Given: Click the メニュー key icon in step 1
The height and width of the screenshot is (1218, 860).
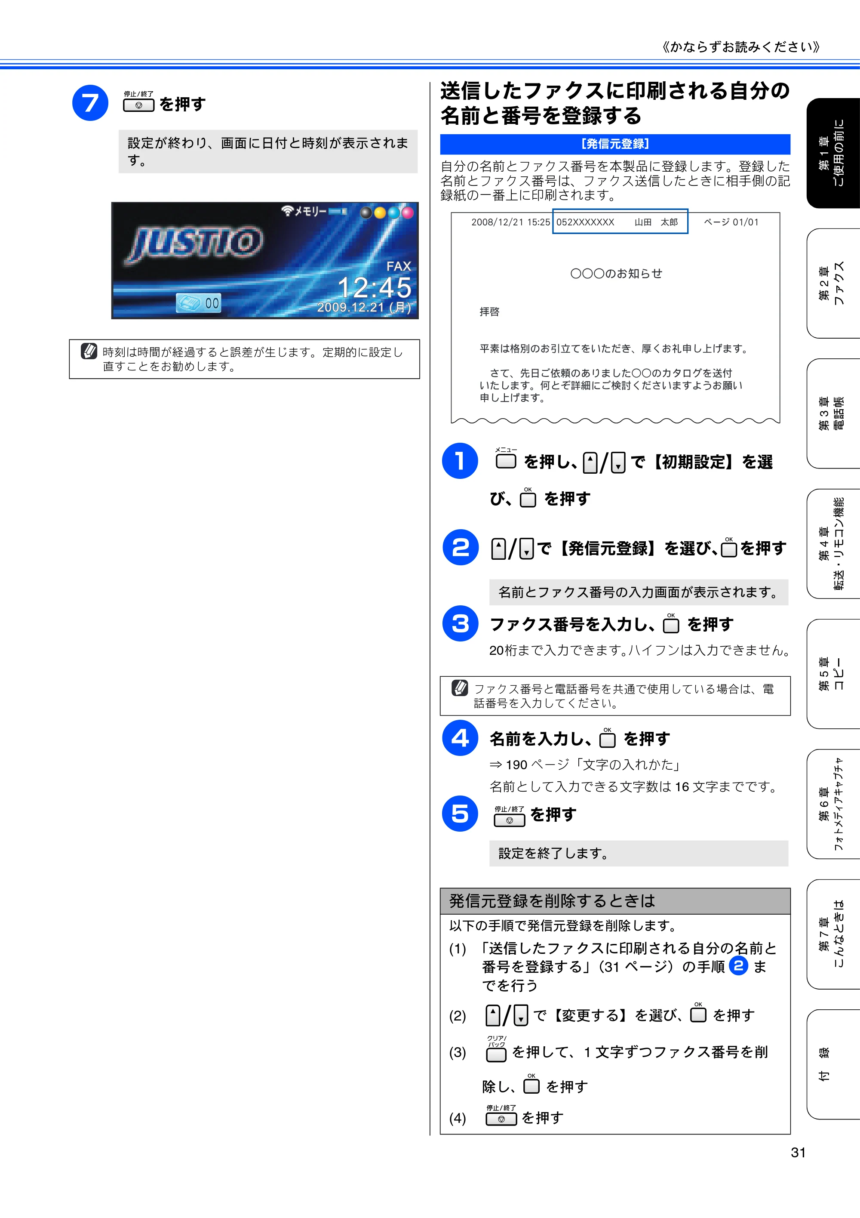Looking at the screenshot, I should point(506,458).
